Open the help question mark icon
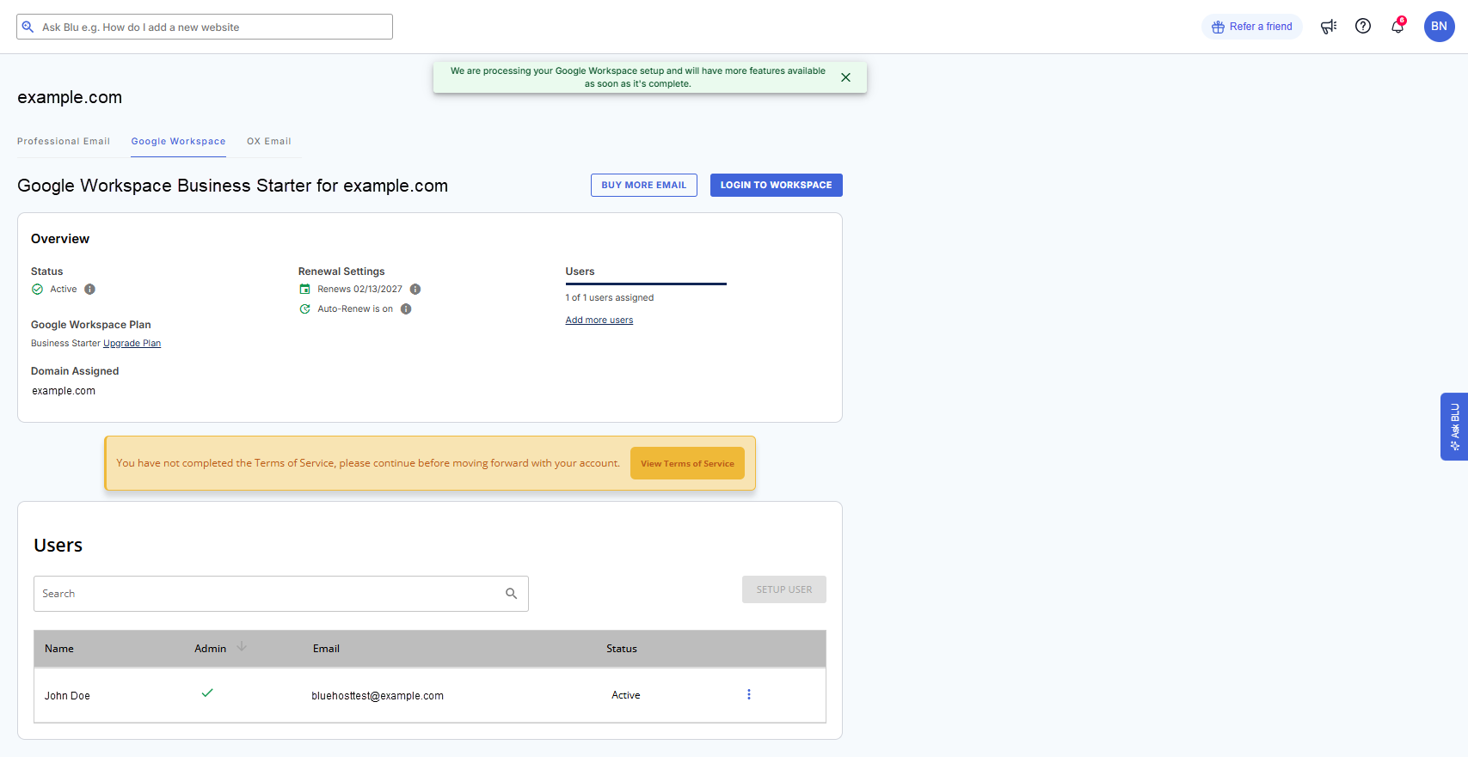The image size is (1468, 757). (1363, 26)
